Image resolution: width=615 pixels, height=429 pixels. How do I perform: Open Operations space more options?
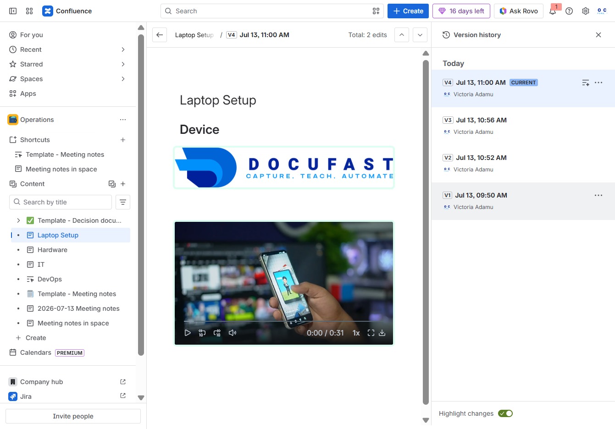(x=123, y=120)
